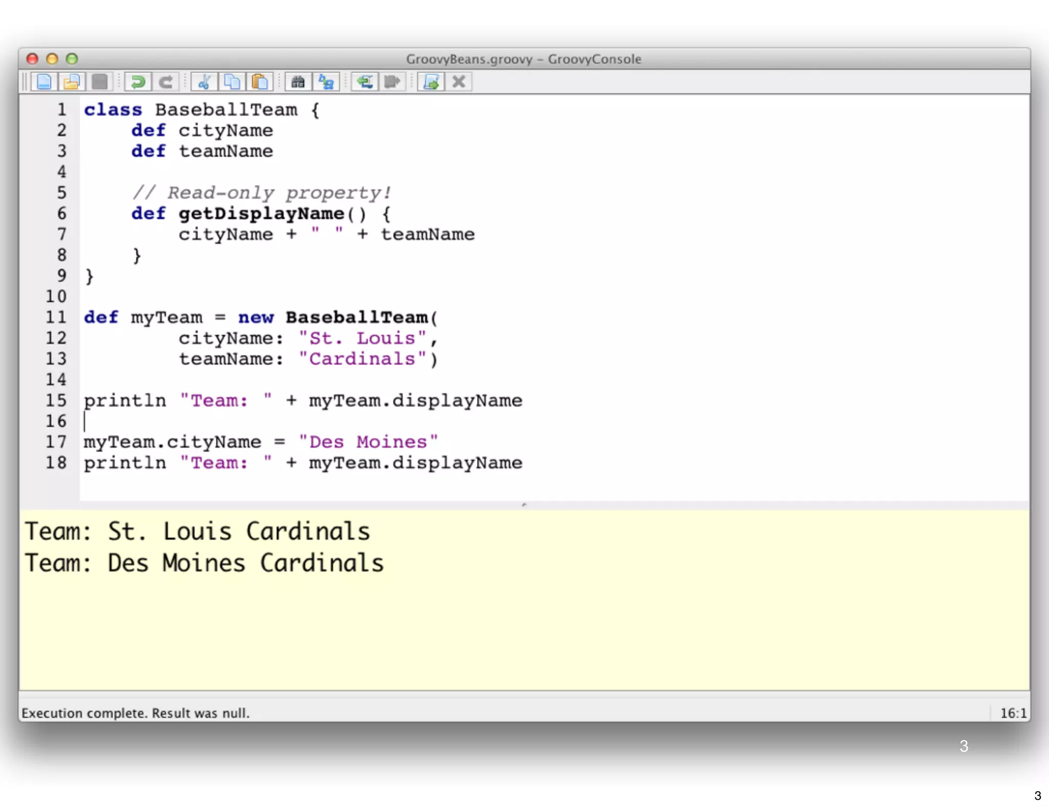
Task: Place cursor on getDisplayName method line
Action: (x=261, y=214)
